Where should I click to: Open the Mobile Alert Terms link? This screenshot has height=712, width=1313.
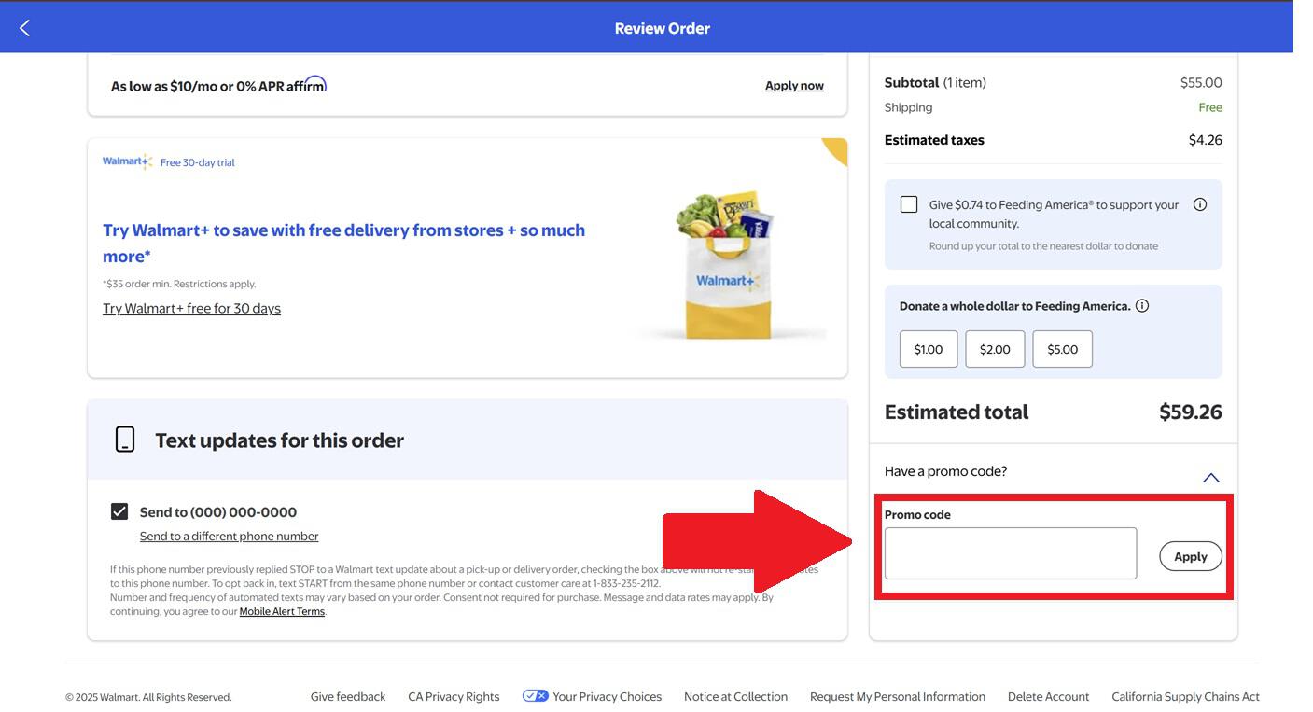282,612
